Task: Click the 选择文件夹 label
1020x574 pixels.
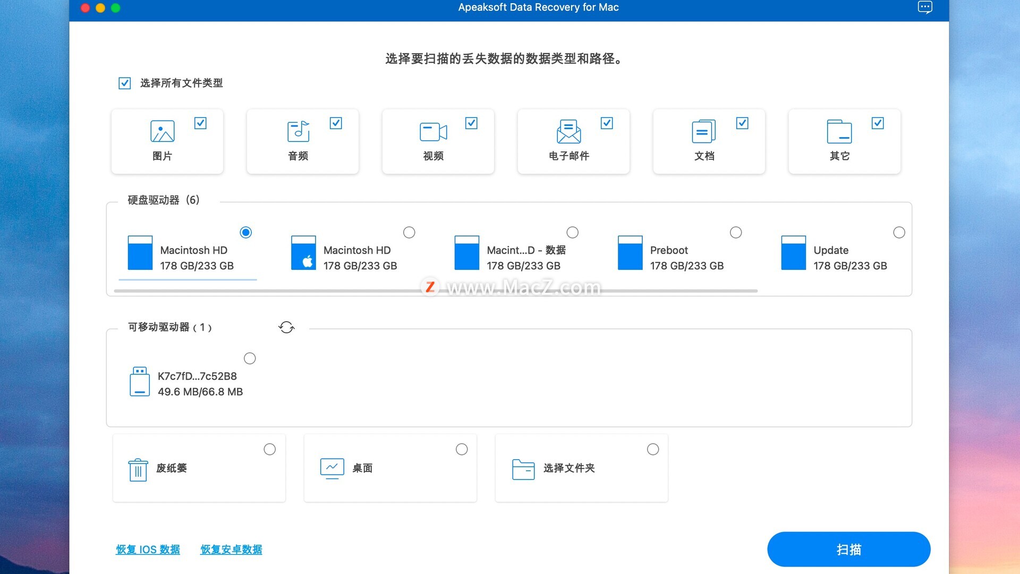Action: pyautogui.click(x=569, y=468)
